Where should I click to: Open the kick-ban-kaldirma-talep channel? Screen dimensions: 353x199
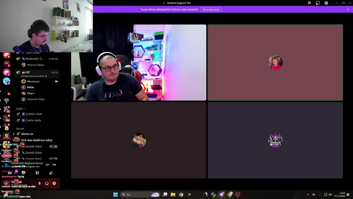point(37,140)
